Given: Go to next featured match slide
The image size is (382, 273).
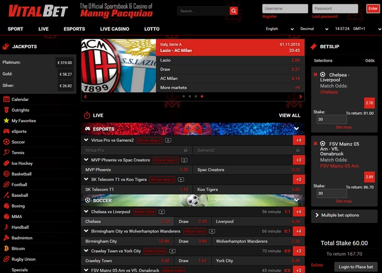Looking at the screenshot, I should click(301, 96).
